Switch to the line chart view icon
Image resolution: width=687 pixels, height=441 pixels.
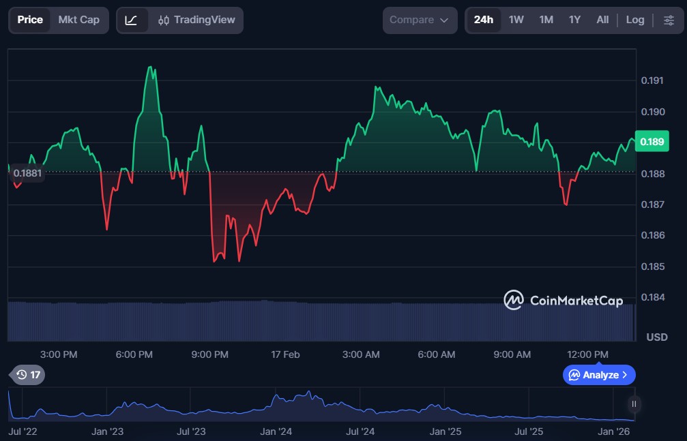point(132,20)
